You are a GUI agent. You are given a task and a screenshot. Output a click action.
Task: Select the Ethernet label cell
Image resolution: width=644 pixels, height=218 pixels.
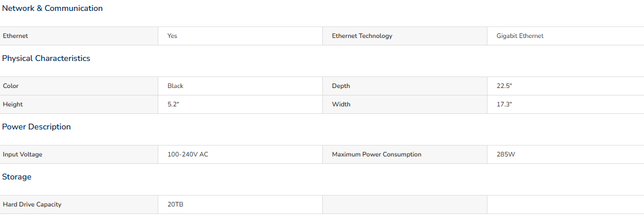(79, 36)
